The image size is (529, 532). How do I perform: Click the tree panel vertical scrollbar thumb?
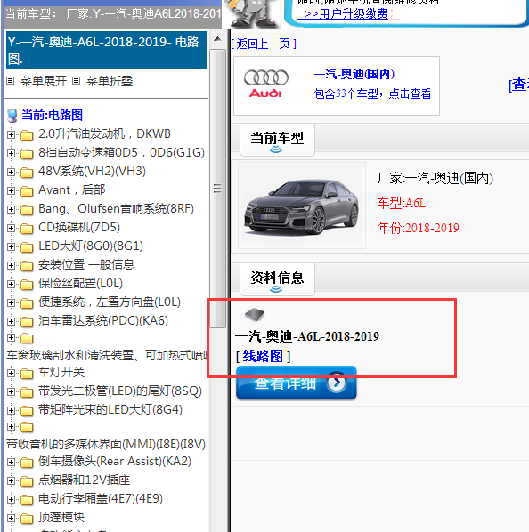[x=217, y=189]
